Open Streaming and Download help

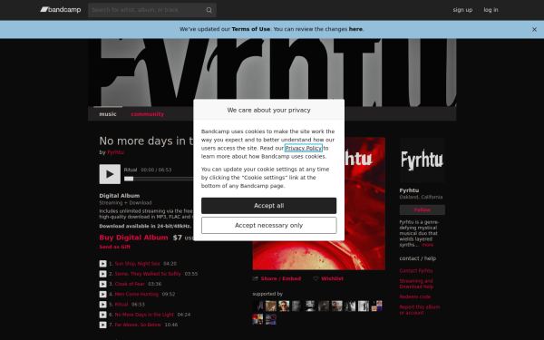(416, 284)
